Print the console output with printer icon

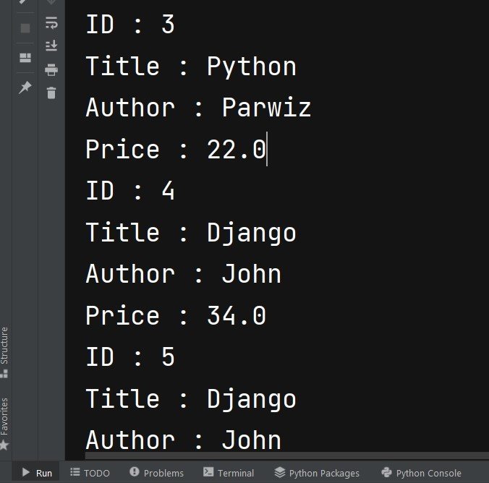coord(51,69)
